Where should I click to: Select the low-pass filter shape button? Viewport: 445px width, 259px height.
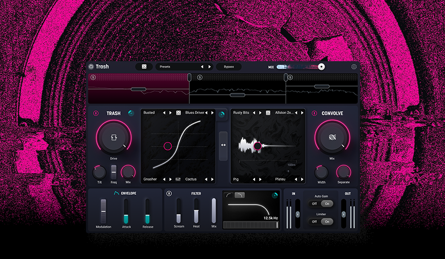(x=240, y=195)
